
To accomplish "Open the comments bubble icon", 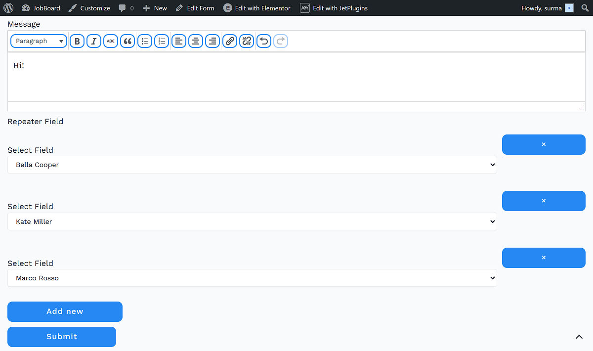I will click(x=122, y=8).
